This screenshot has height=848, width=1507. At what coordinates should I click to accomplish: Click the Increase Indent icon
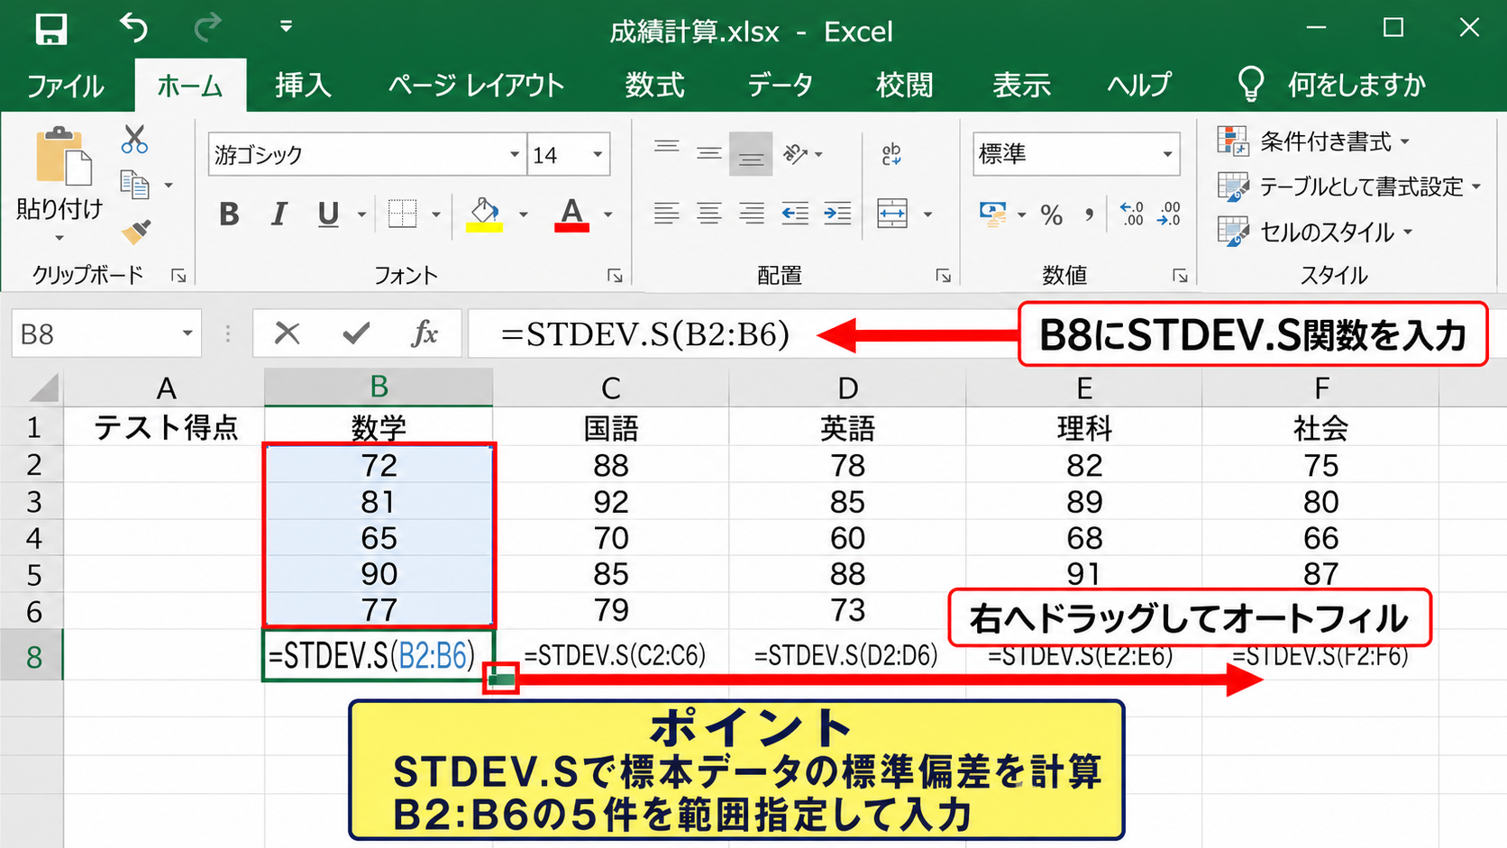click(837, 214)
